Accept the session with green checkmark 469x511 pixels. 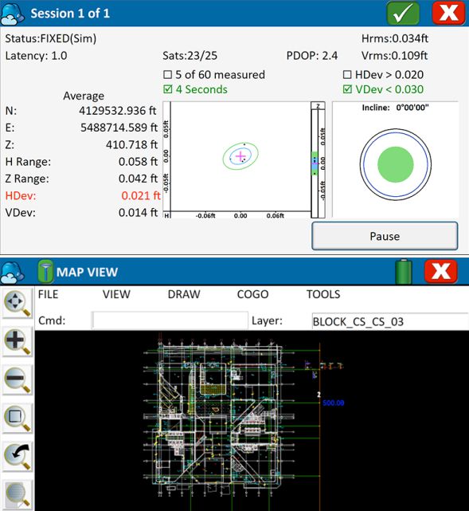403,14
